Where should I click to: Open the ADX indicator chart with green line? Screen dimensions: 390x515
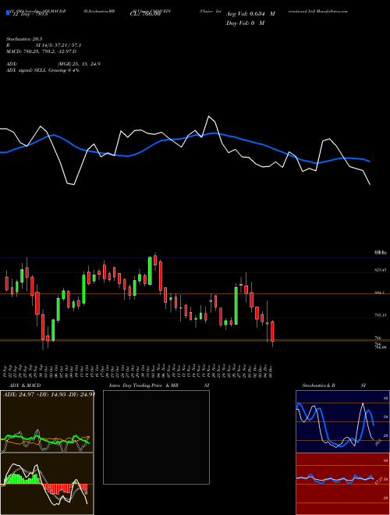pyautogui.click(x=48, y=421)
